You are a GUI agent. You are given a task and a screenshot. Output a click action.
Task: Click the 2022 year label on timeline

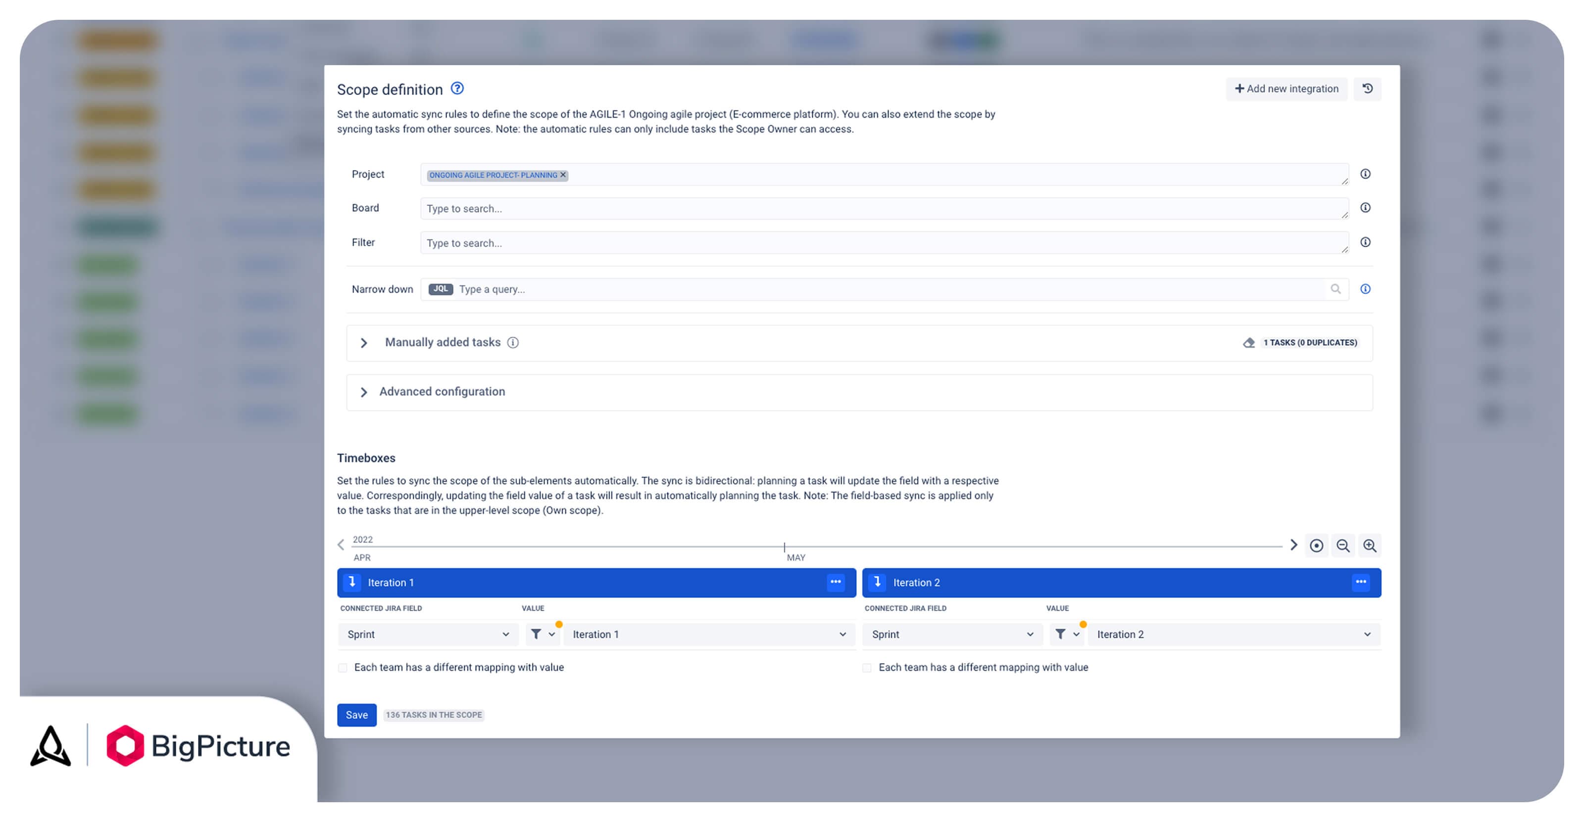[x=362, y=540]
